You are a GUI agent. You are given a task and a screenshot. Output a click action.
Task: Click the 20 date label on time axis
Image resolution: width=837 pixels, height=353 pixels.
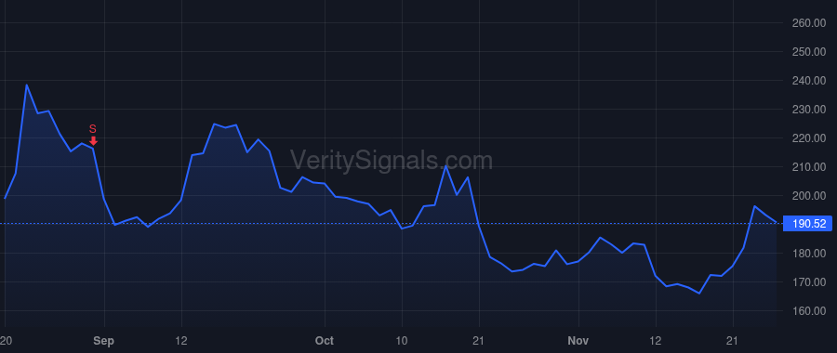pyautogui.click(x=6, y=341)
